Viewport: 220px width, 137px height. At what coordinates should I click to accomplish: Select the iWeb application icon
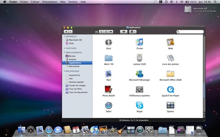(170, 42)
